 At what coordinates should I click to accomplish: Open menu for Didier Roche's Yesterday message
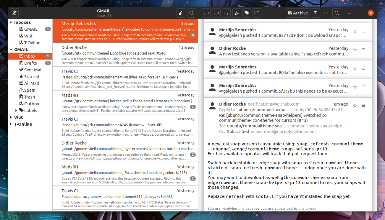tap(364, 50)
